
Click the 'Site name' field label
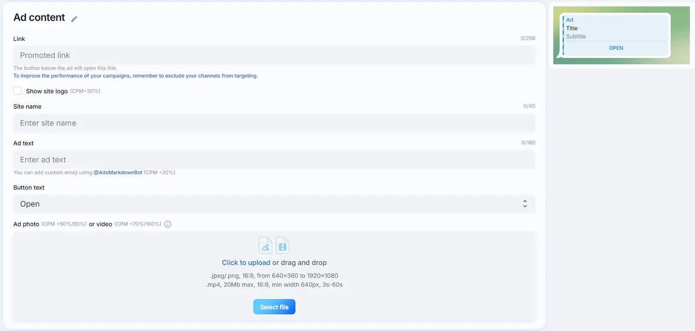click(27, 106)
